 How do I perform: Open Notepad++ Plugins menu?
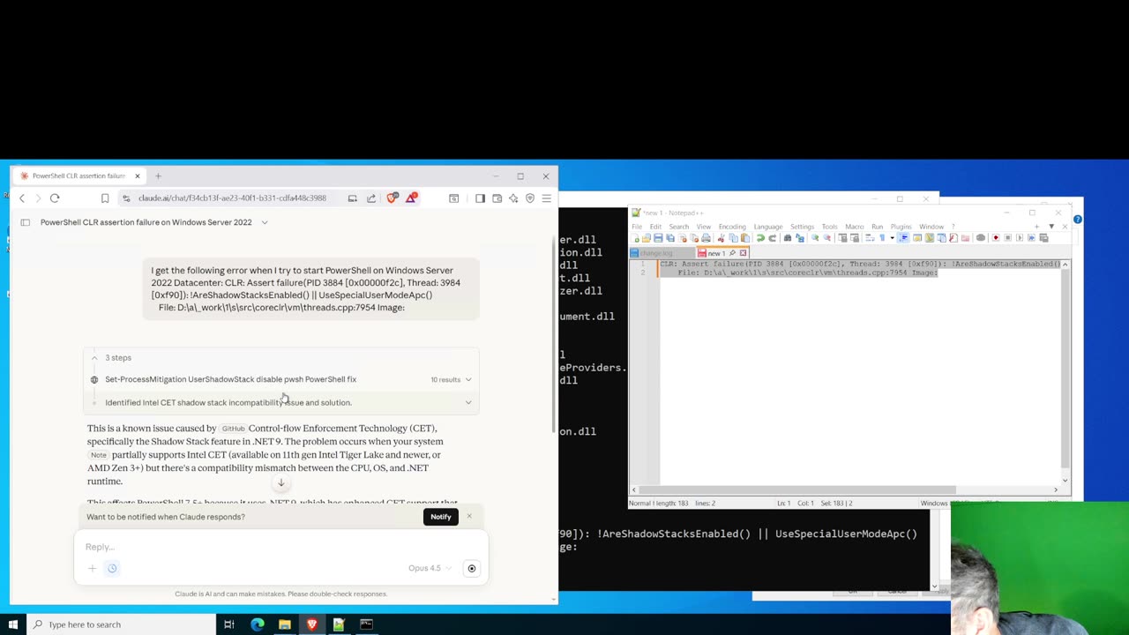coord(901,227)
